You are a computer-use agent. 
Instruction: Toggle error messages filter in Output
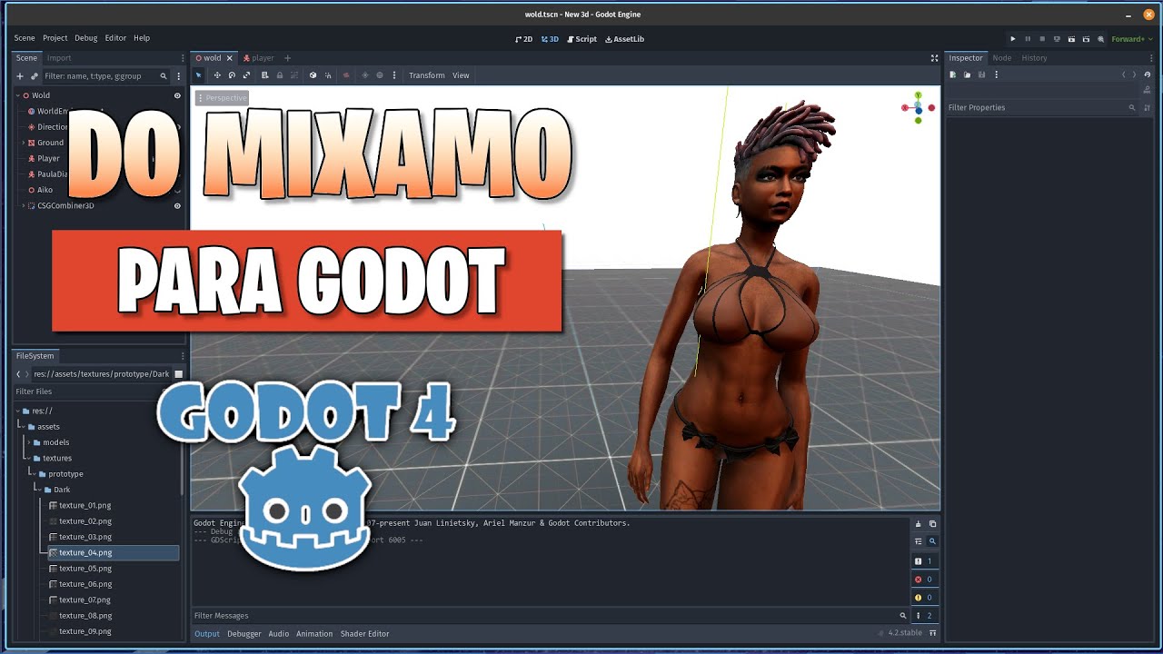(924, 580)
